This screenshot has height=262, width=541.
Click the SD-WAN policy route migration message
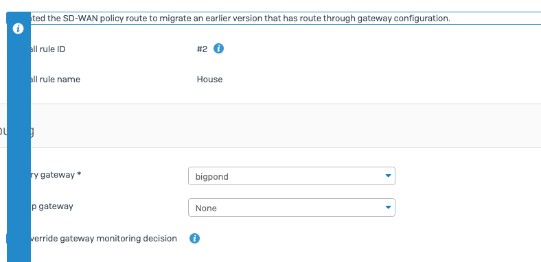(x=240, y=19)
